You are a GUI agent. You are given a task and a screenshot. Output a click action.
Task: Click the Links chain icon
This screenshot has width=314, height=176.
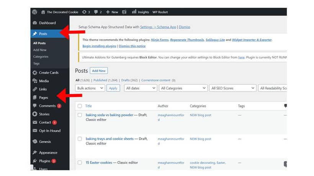35,89
